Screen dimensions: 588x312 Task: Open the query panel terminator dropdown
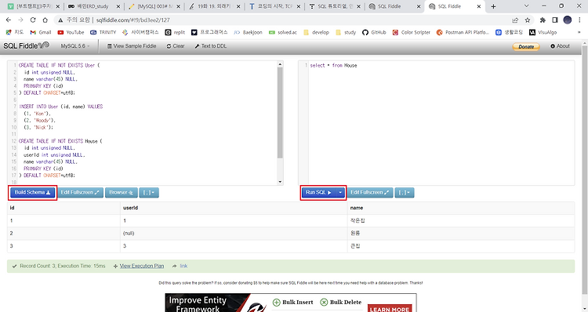[x=405, y=192]
